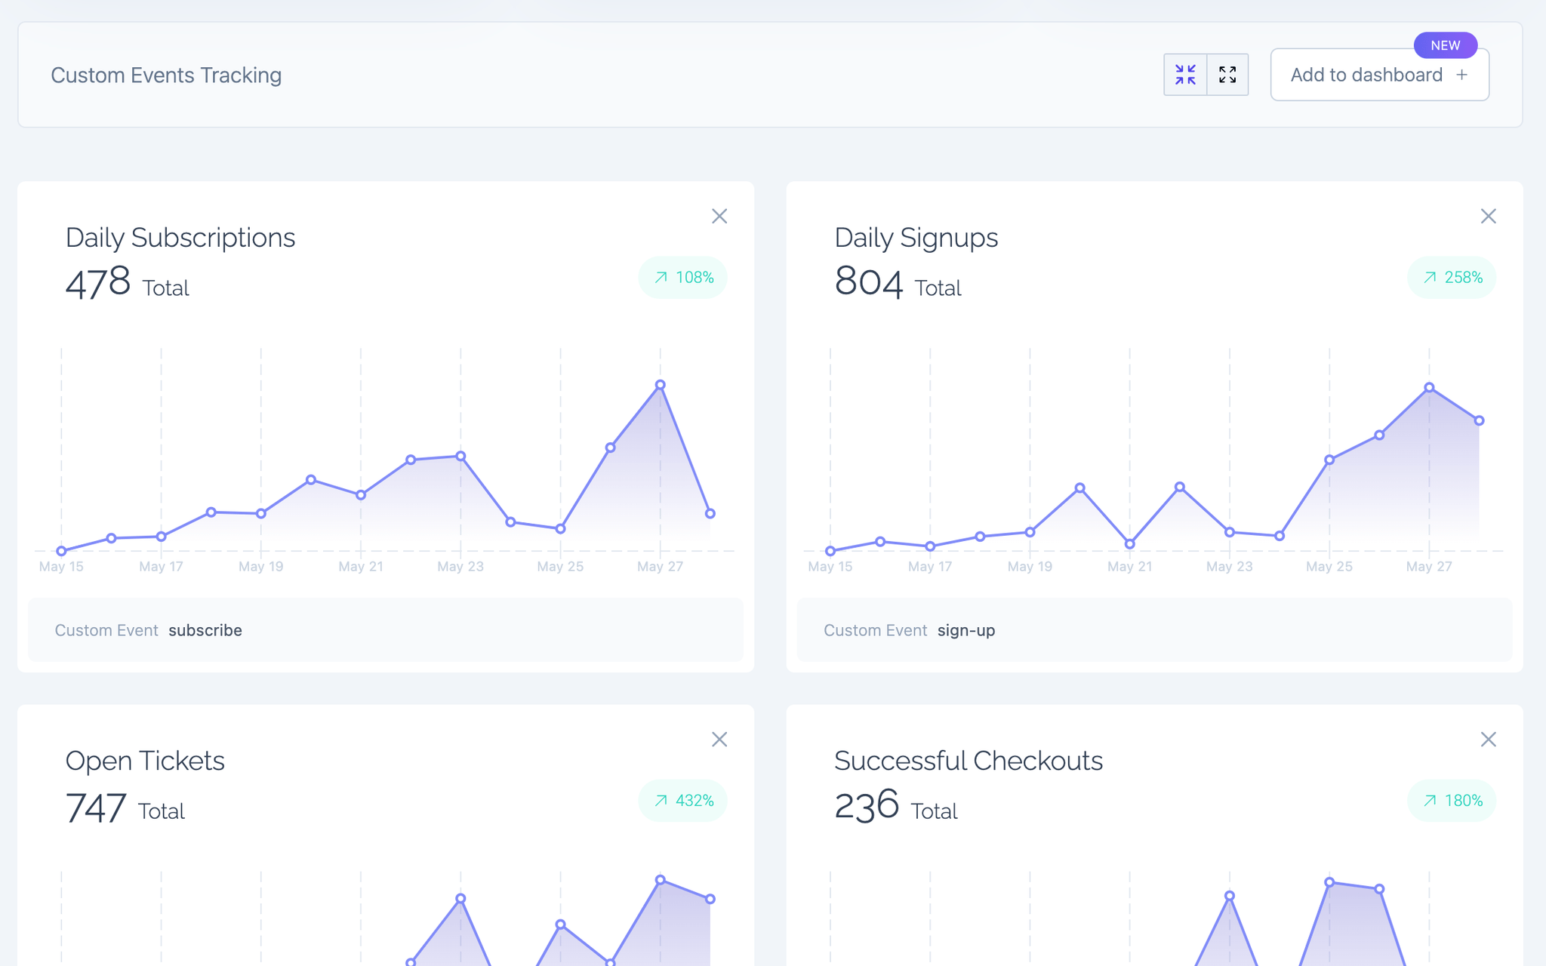This screenshot has height=966, width=1546.
Task: Open the sign-up custom event label
Action: [966, 630]
